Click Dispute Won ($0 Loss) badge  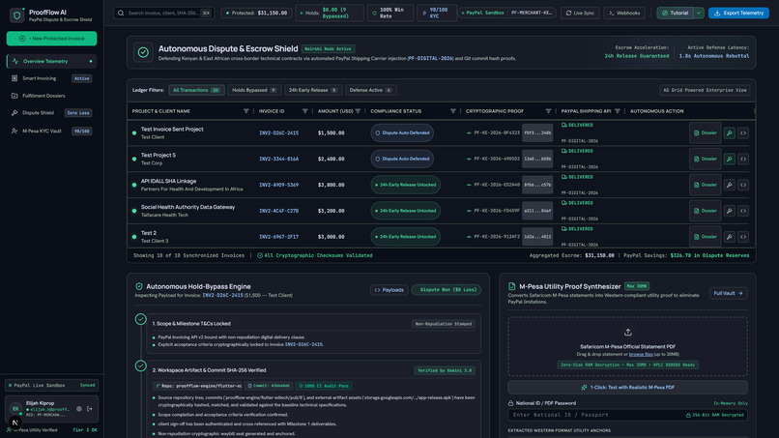tap(447, 290)
